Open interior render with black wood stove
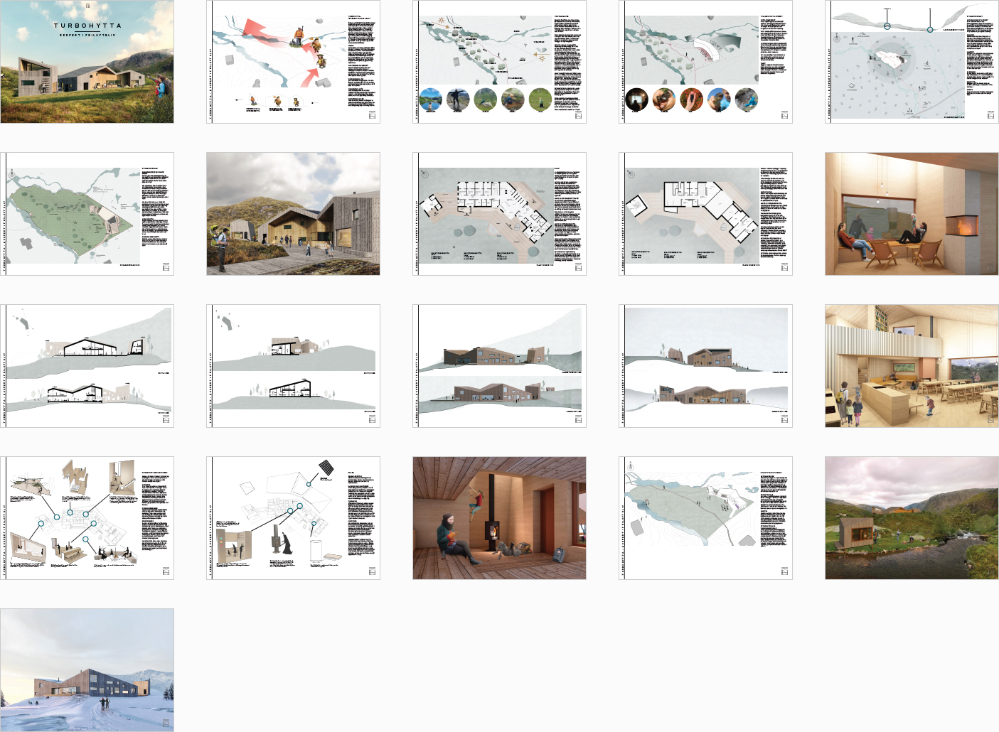 499,518
